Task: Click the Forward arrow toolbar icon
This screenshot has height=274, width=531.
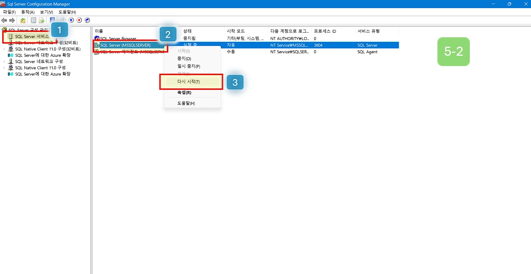Action: (x=12, y=20)
